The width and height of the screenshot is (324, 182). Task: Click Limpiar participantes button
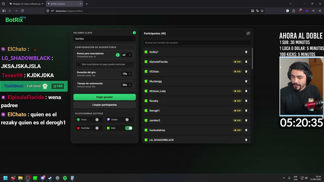105,105
